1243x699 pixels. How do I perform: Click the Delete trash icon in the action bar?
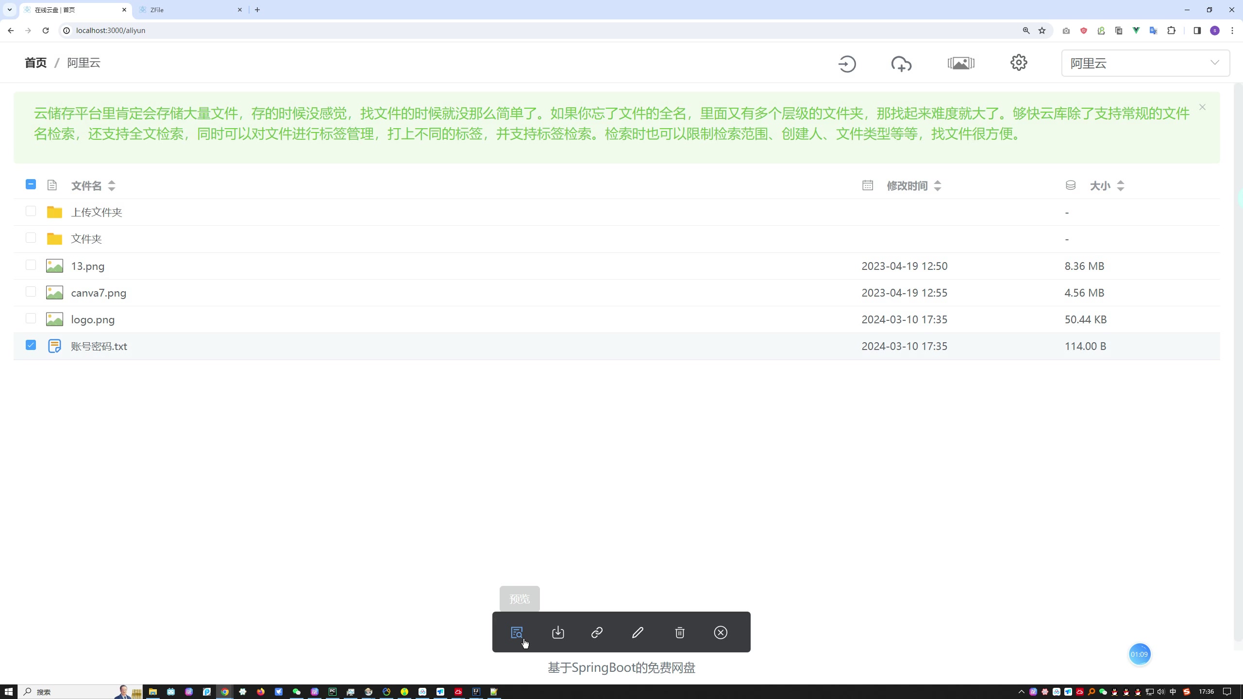tap(680, 632)
